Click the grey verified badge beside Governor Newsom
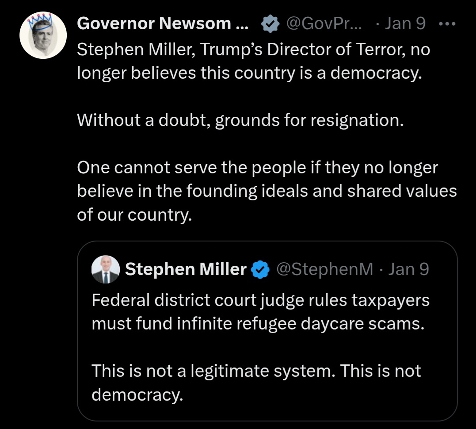This screenshot has height=429, width=476. [x=270, y=24]
